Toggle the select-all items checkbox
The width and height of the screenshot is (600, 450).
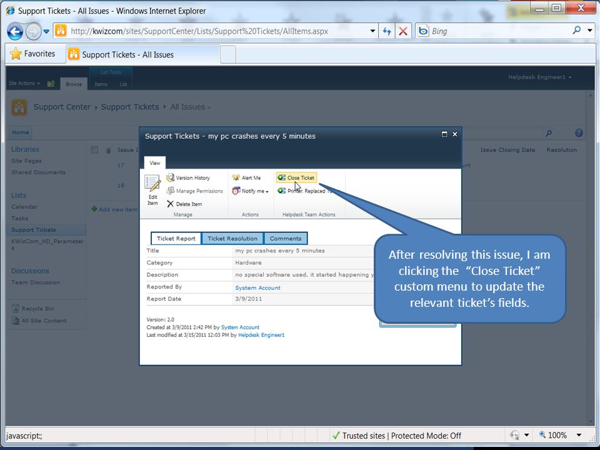(94, 150)
